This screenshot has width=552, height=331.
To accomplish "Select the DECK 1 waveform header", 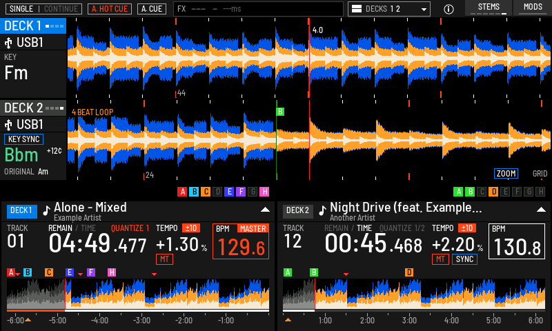I will click(33, 26).
